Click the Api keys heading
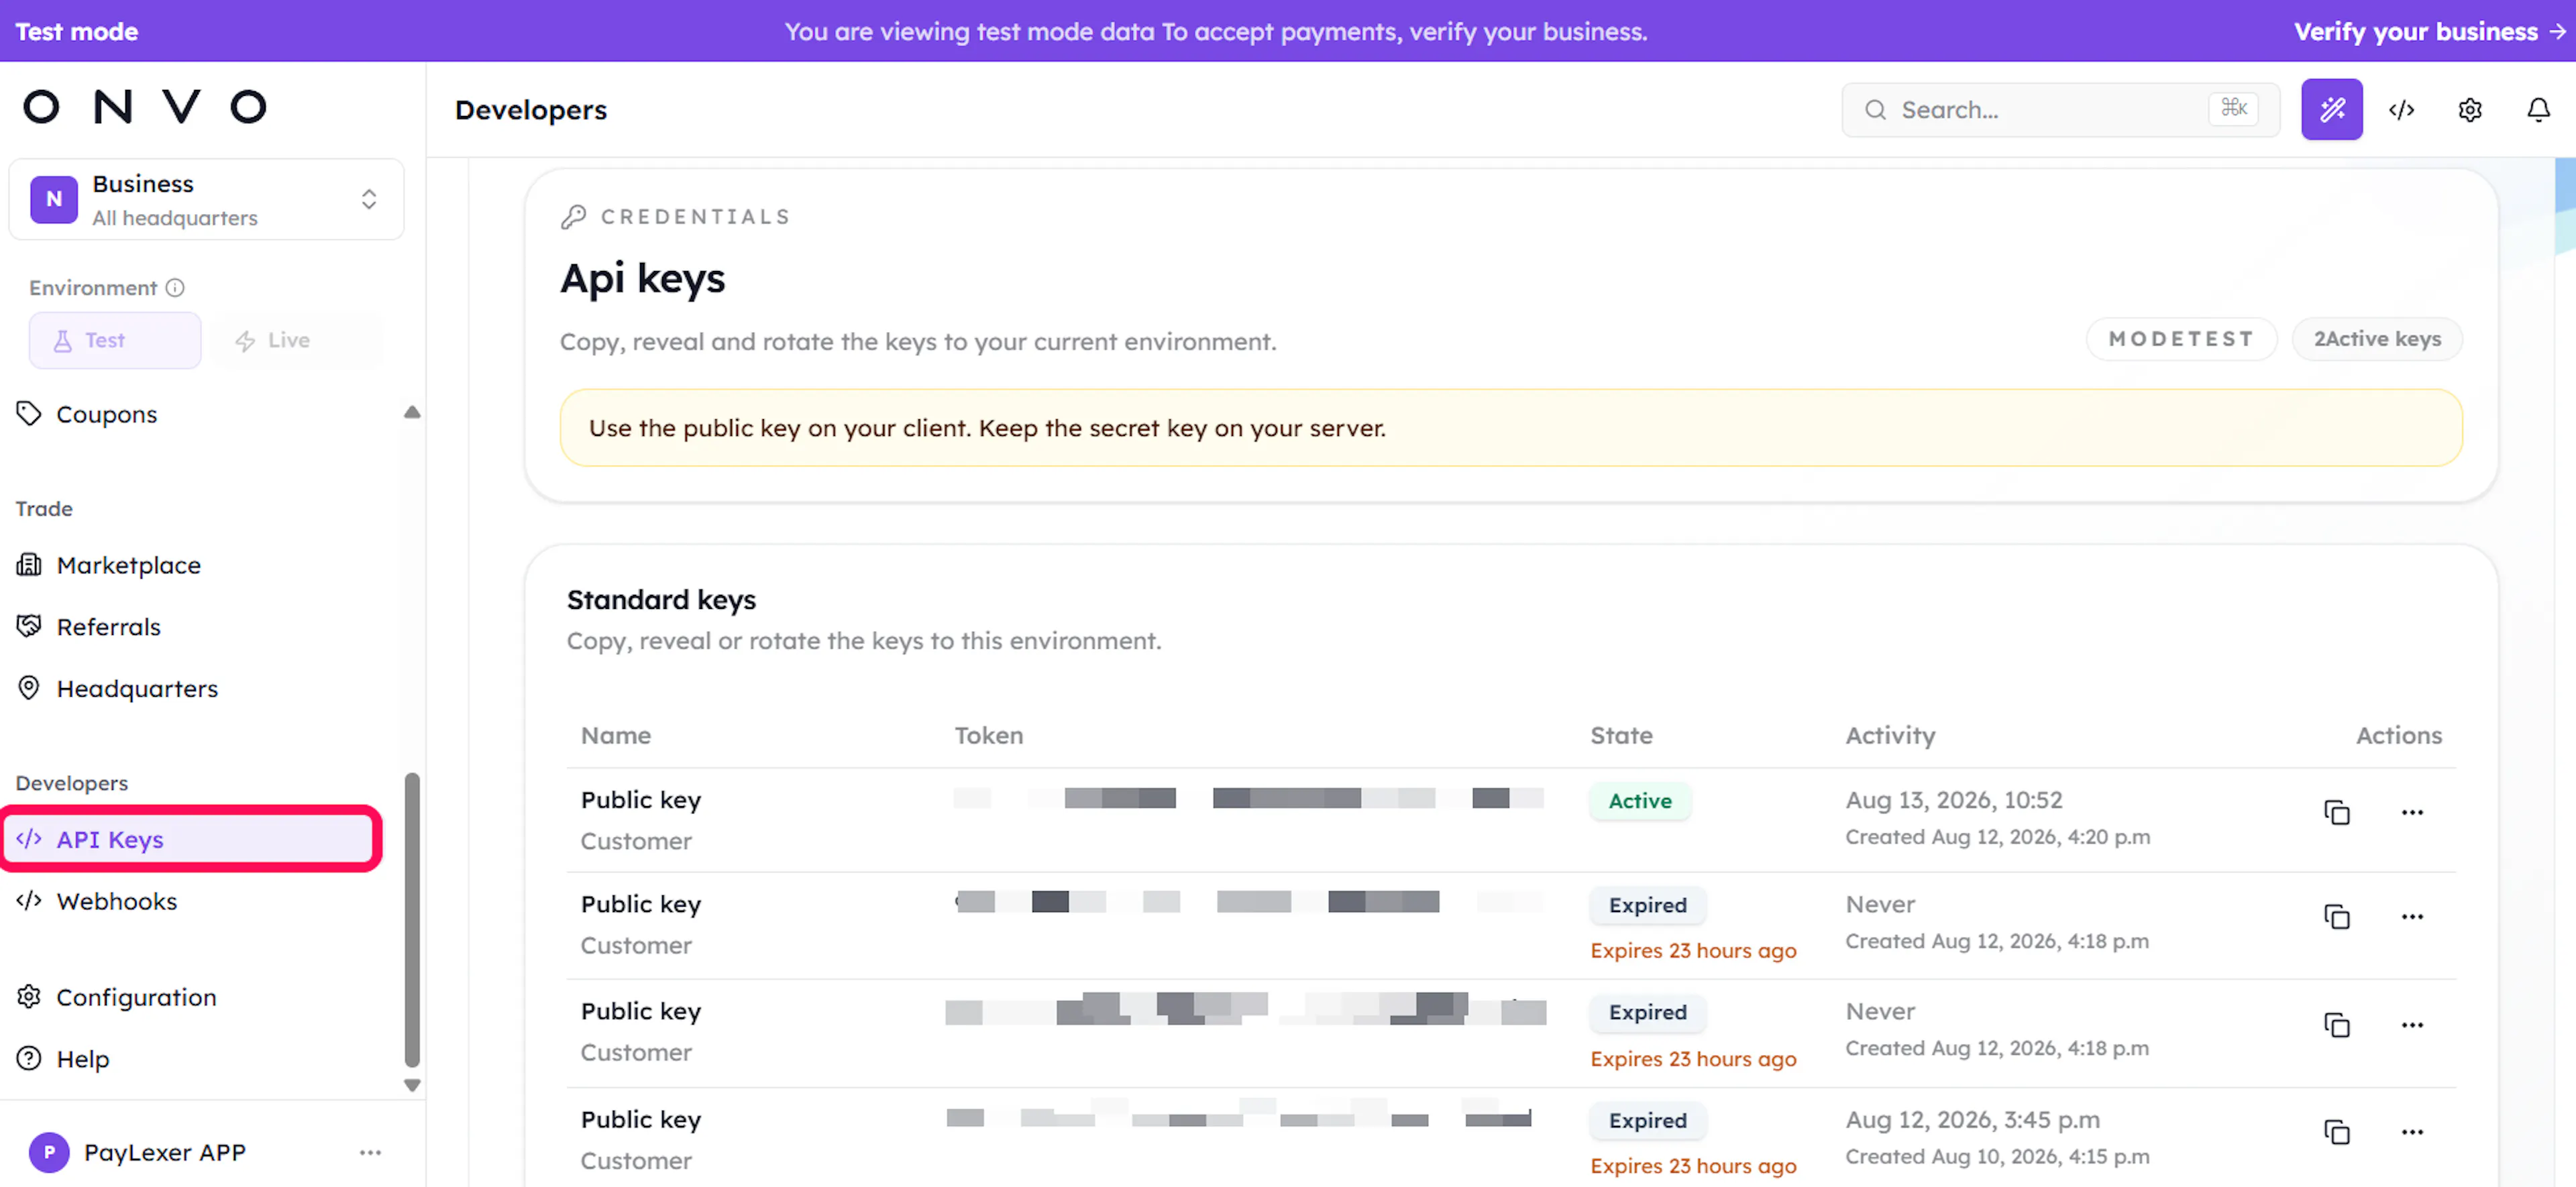This screenshot has height=1187, width=2576. click(x=643, y=278)
